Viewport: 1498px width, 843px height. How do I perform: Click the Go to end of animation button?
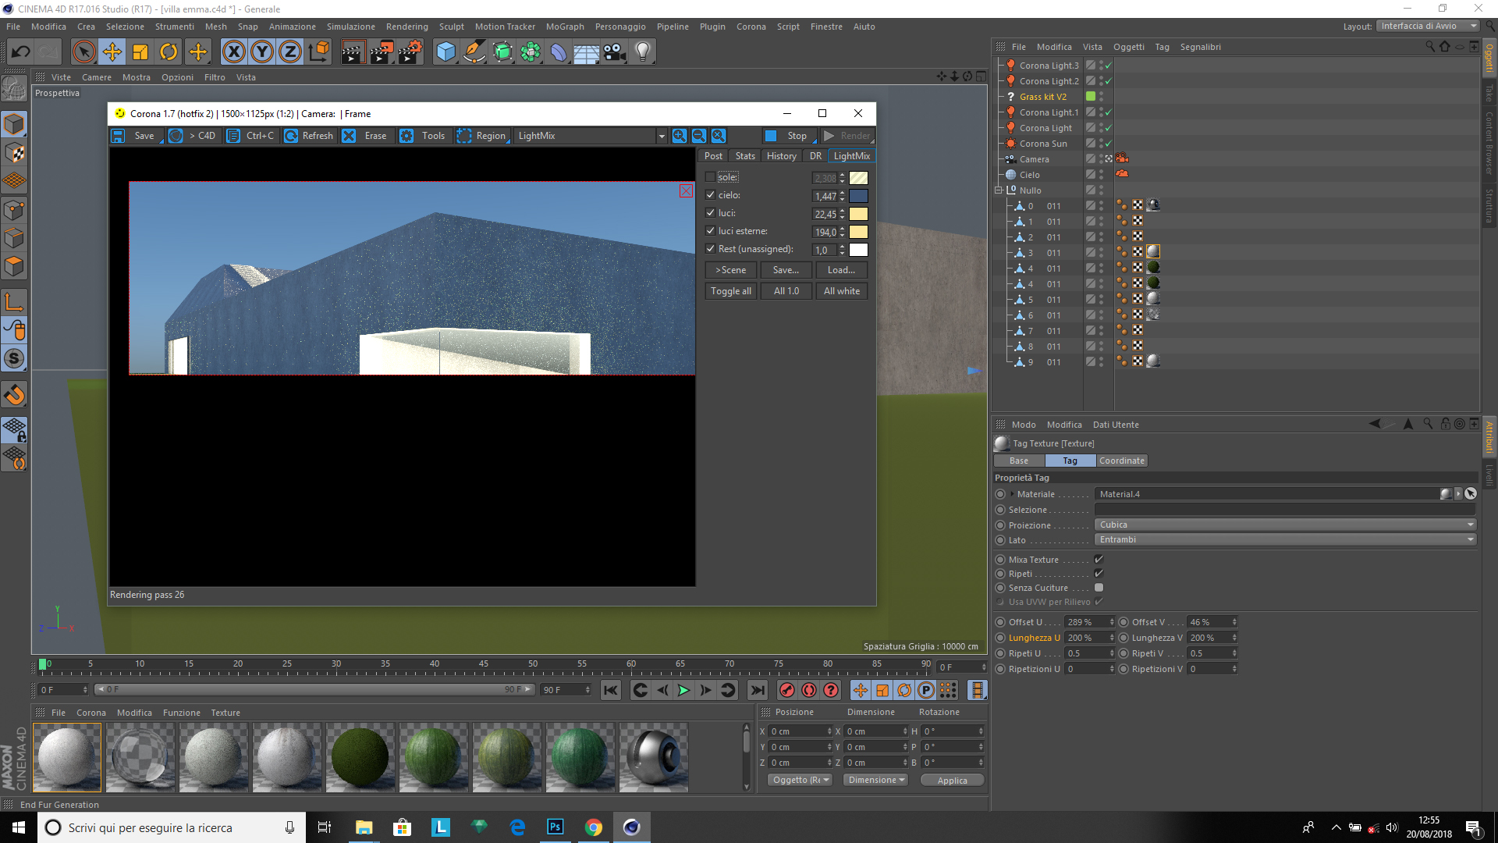click(x=757, y=690)
